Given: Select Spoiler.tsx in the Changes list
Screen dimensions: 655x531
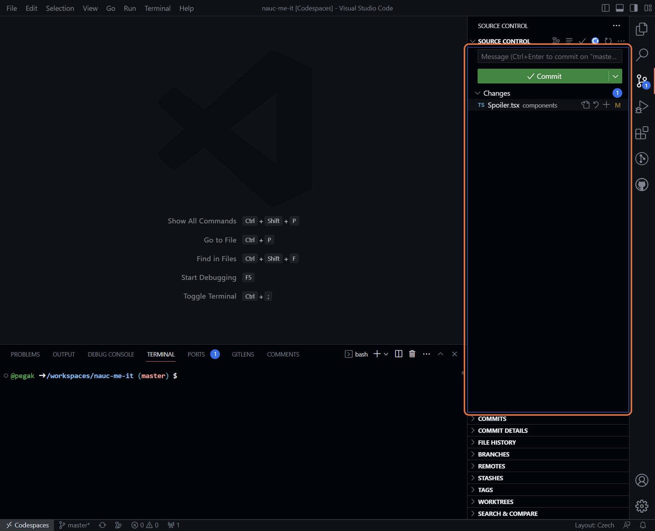Looking at the screenshot, I should click(x=548, y=105).
